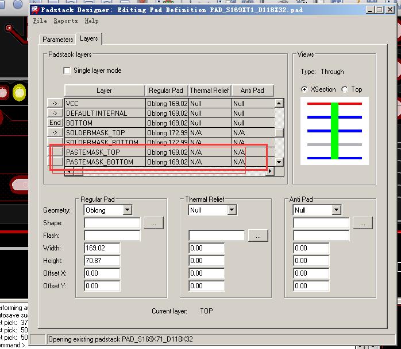
Task: Click Regular Pad Offset Y field
Action: [x=102, y=286]
